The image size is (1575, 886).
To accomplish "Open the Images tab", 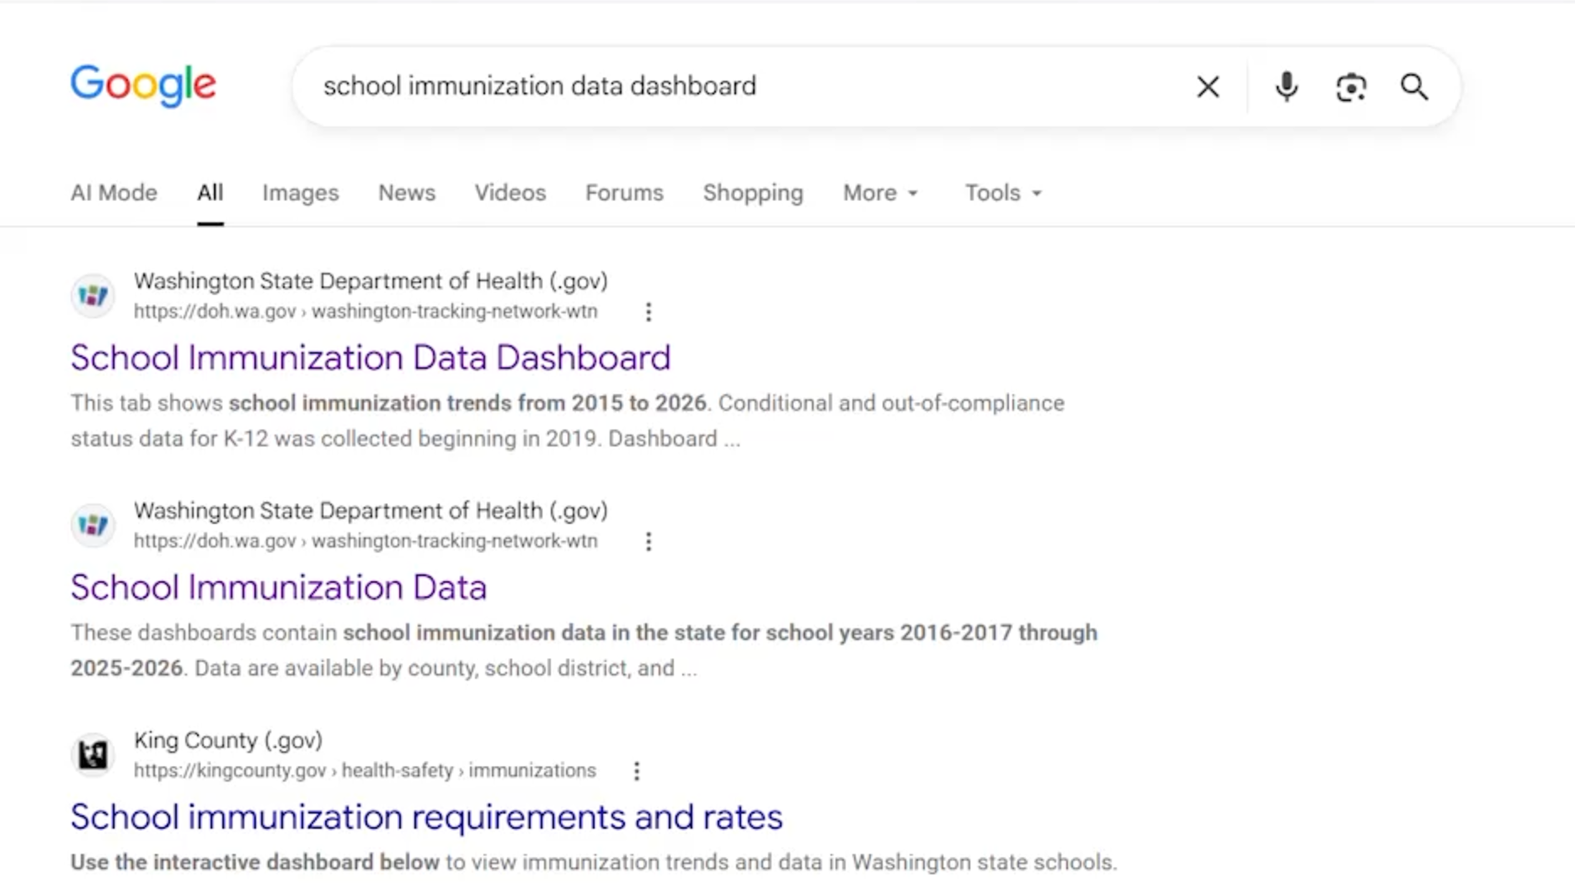I will [300, 193].
